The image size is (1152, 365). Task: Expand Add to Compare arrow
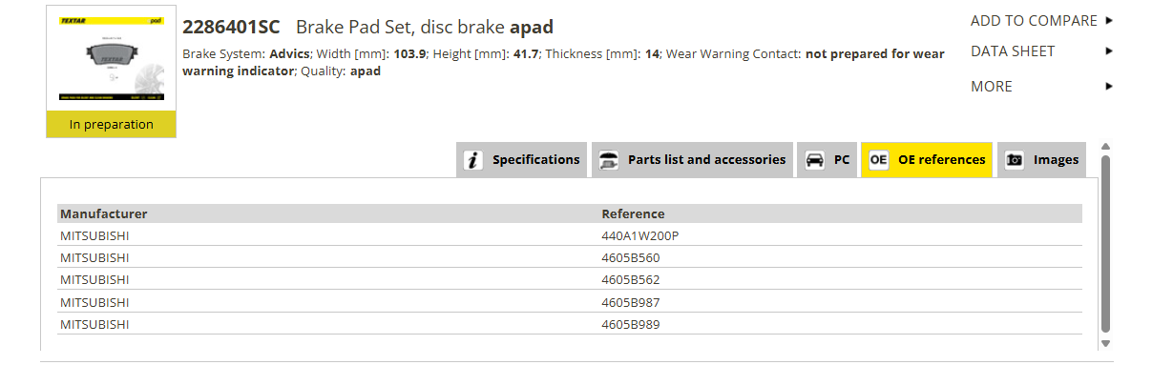[x=1109, y=20]
